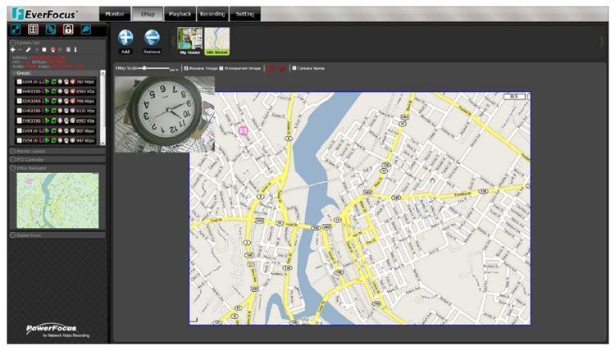615x351 pixels.
Task: Click the minus icon in Camera List toolbar
Action: pos(20,50)
